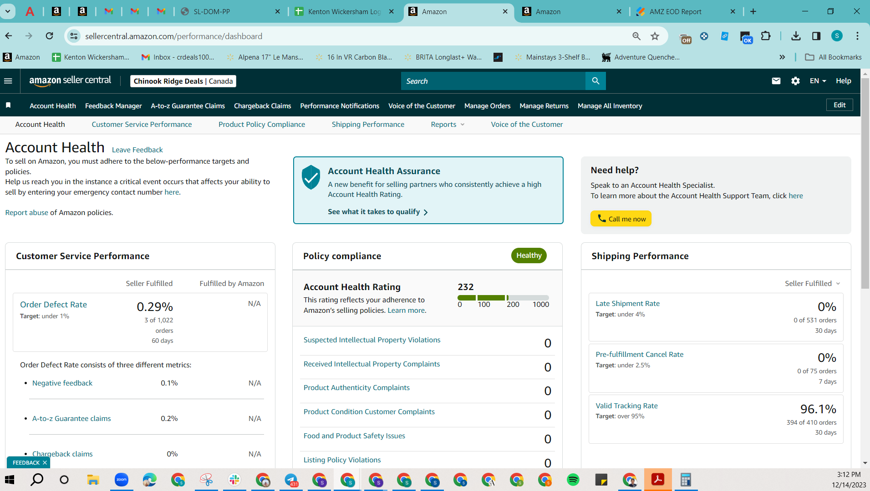Open the Seller Central hamburger menu
The height and width of the screenshot is (491, 870).
tap(8, 81)
